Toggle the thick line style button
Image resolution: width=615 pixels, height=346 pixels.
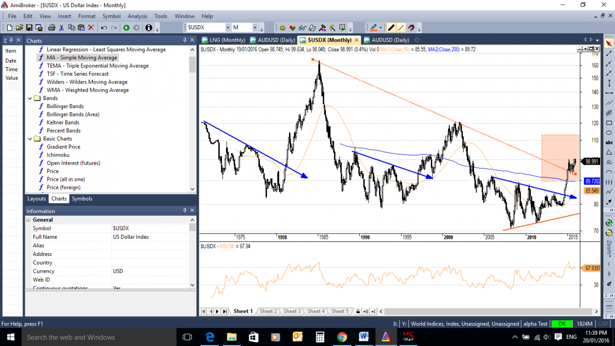click(391, 28)
